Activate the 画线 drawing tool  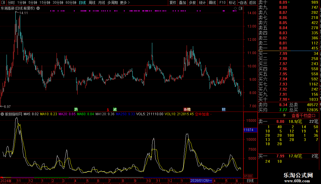point(212,3)
